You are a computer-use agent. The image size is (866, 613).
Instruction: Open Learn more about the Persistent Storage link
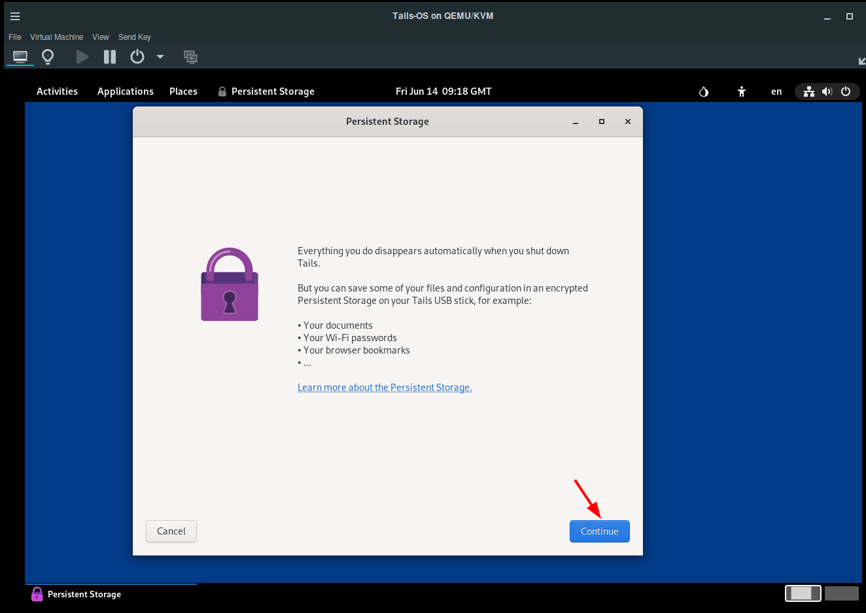pos(385,388)
